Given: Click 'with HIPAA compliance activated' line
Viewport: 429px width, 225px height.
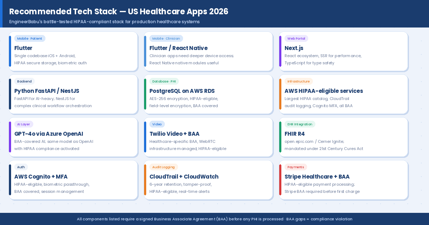Looking at the screenshot, I should 47,149.
